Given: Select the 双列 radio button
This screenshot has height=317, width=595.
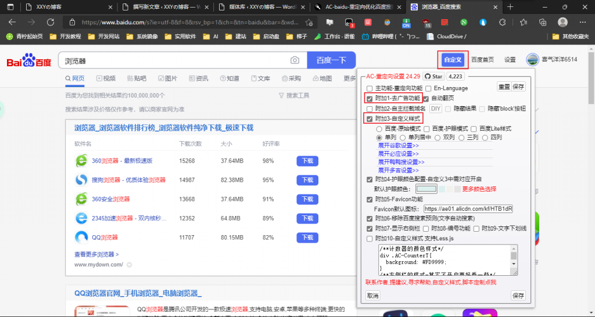Looking at the screenshot, I should 438,138.
